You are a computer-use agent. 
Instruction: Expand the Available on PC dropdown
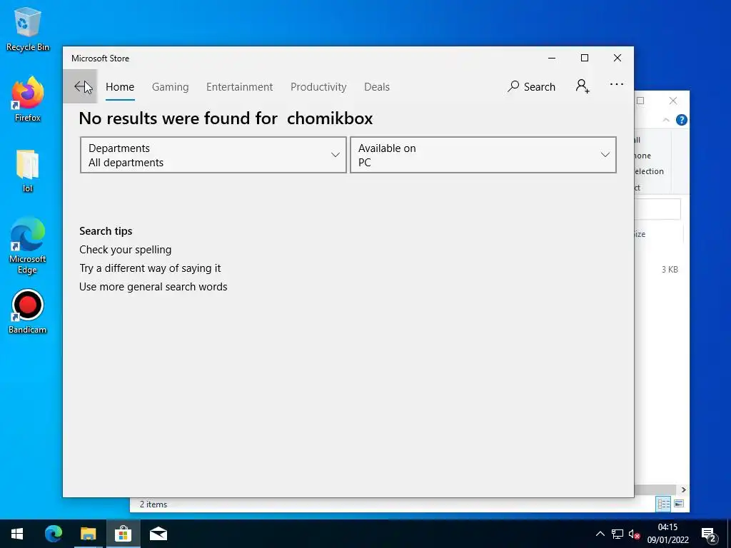tap(483, 155)
